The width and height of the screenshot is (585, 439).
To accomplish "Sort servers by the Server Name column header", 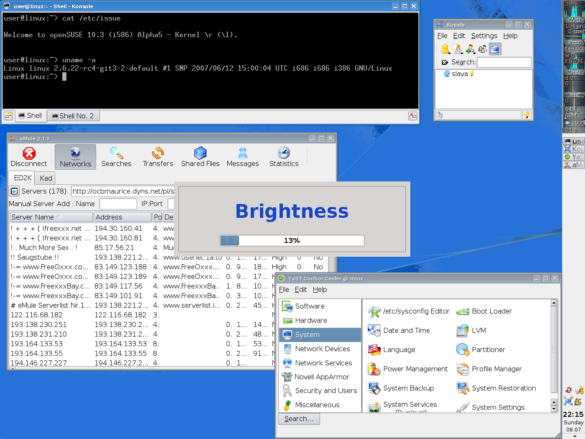I will 51,217.
